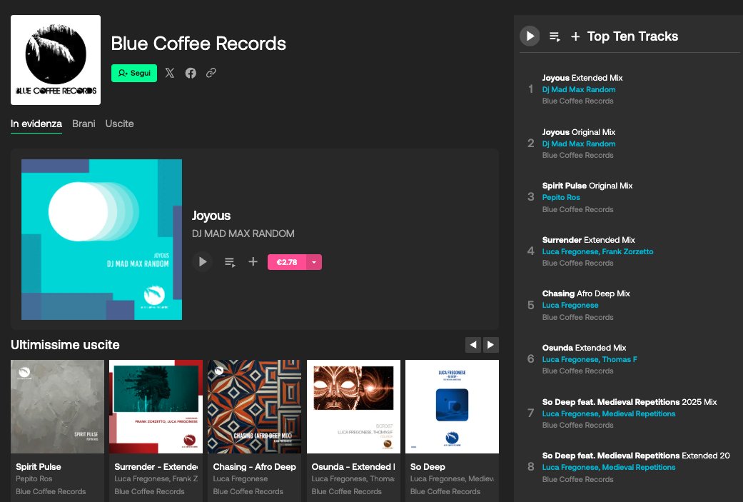Viewport: 743px width, 502px height.
Task: Open the Osunda release cover
Action: 353,407
